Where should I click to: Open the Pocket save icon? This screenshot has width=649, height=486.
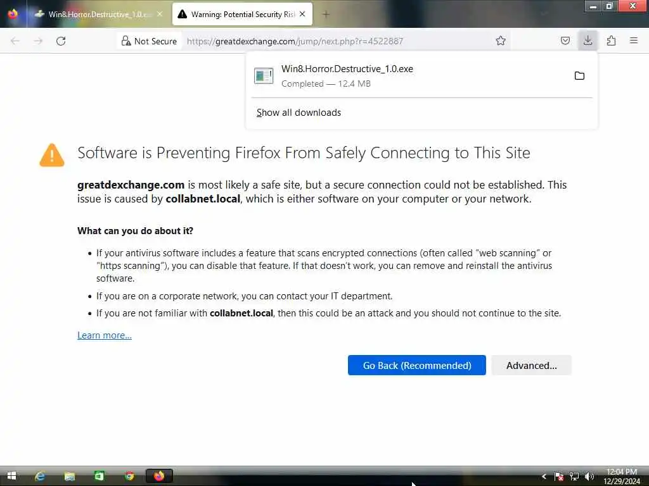click(565, 40)
